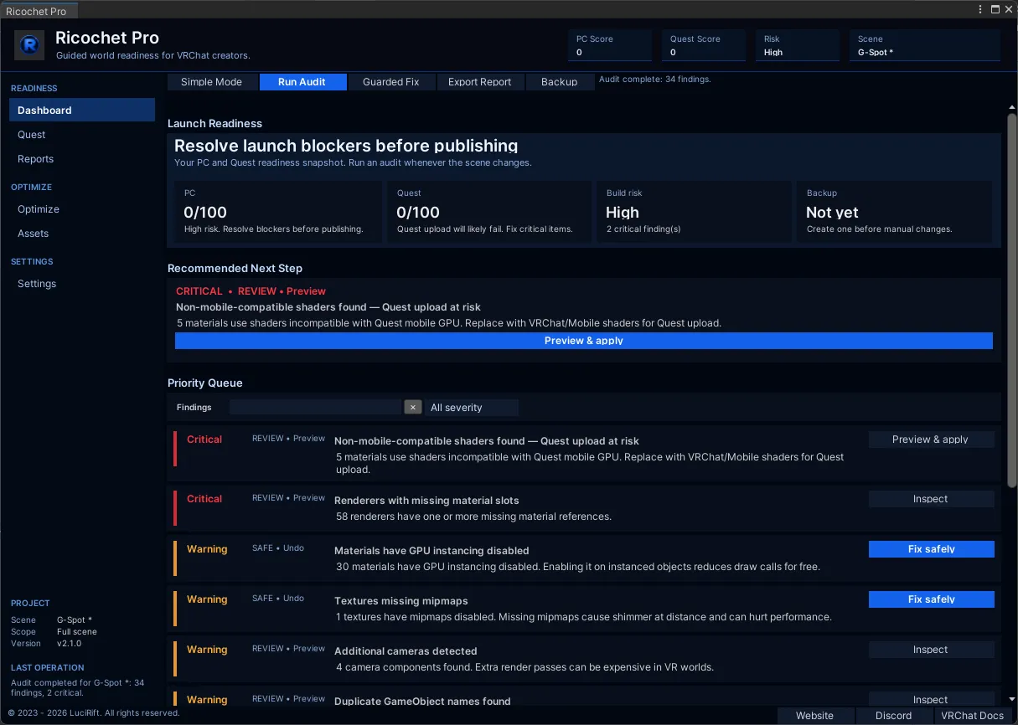
Task: Click the 'Resolve launch blockers before publishing' heading
Action: pos(346,147)
